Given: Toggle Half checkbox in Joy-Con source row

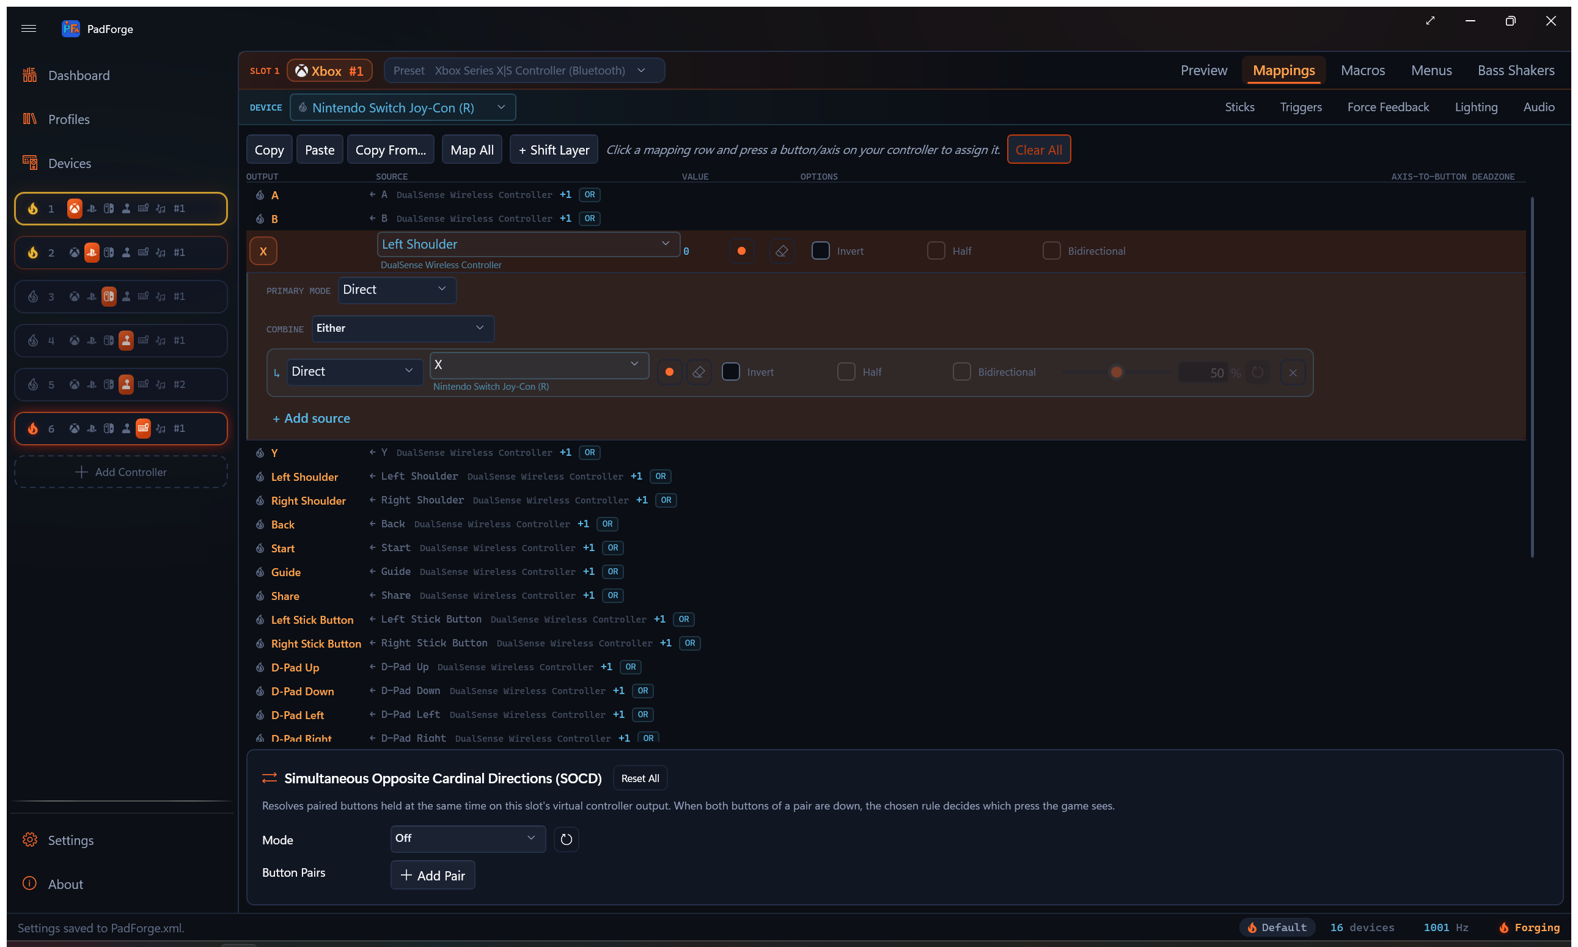Looking at the screenshot, I should pos(846,373).
